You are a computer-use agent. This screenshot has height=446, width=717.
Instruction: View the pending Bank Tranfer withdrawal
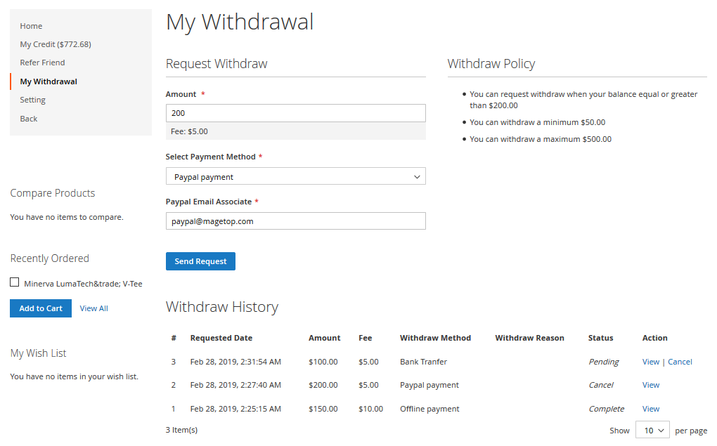click(x=650, y=362)
